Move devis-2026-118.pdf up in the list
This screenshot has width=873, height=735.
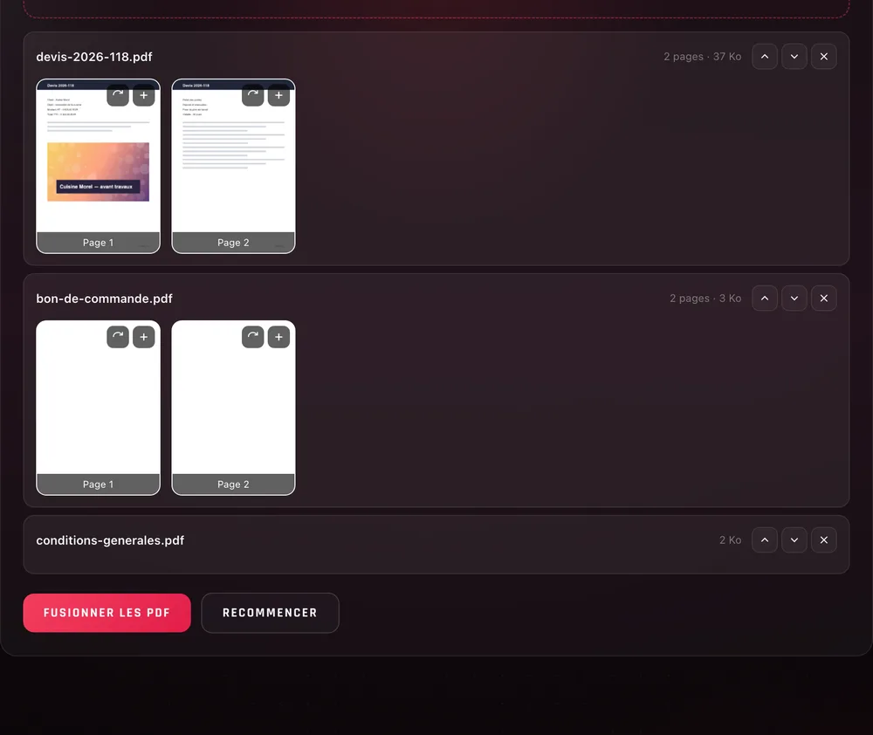tap(765, 56)
